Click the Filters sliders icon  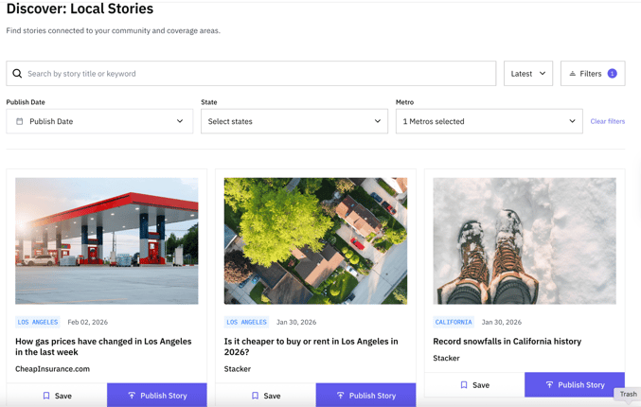(573, 74)
